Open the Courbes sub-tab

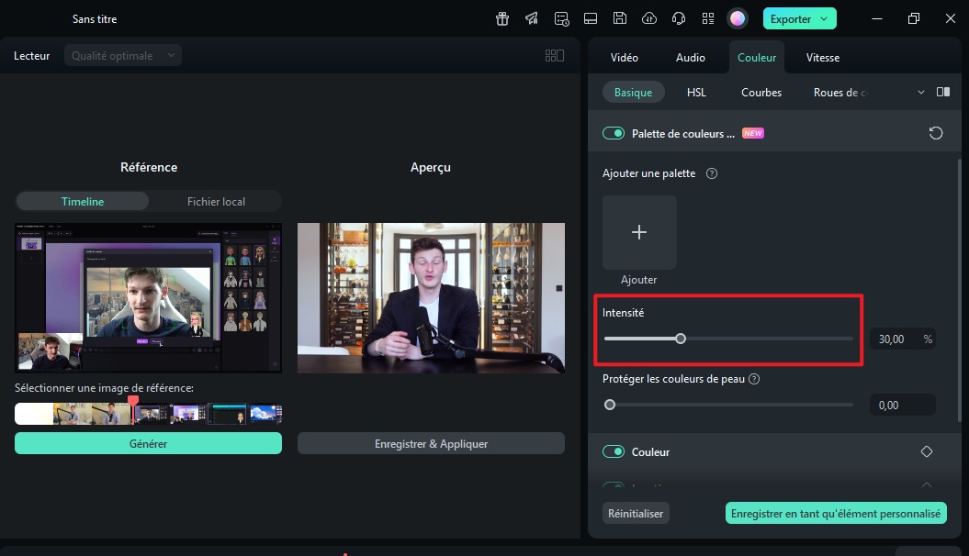click(761, 92)
